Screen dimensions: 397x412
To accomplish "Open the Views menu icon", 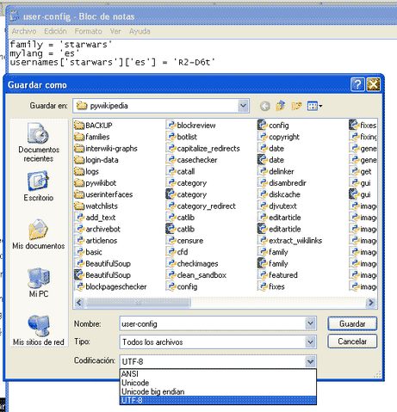I will click(315, 106).
